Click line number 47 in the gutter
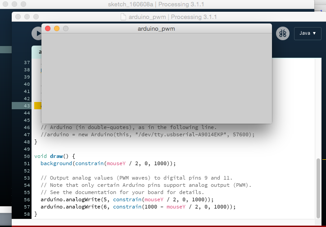The height and width of the screenshot is (227, 326). tap(27, 134)
